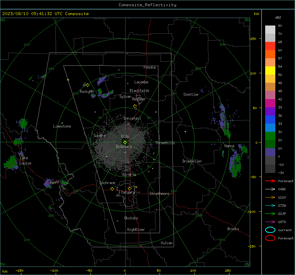Click the Brooks city label

[x=233, y=229]
